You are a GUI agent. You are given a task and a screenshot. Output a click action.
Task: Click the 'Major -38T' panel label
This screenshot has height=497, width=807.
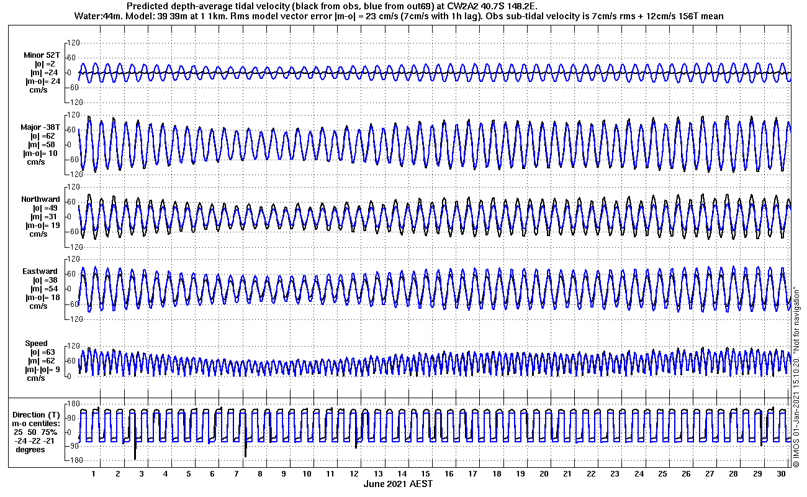point(40,127)
